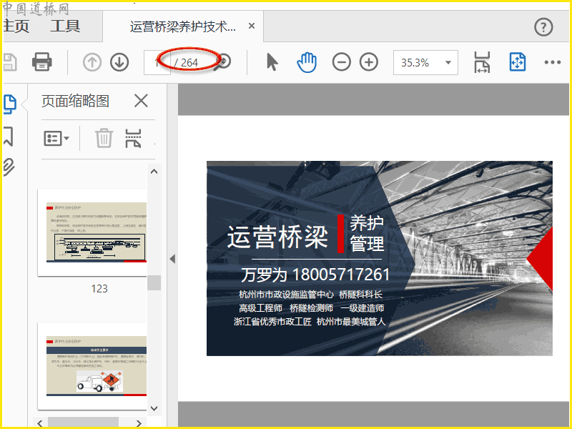This screenshot has width=572, height=429.
Task: Choose the arrow selection tool
Action: 272,62
